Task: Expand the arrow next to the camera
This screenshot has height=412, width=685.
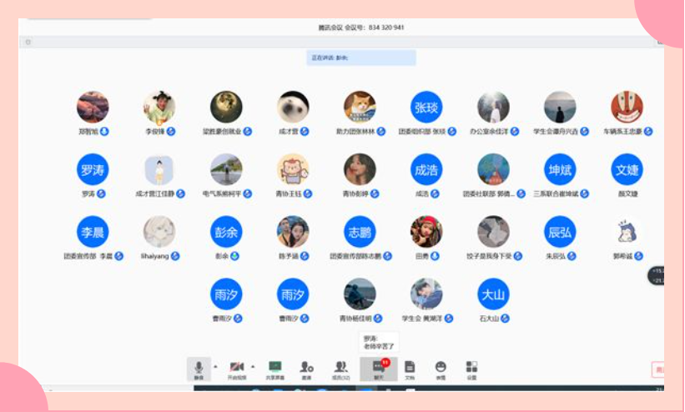Action: coord(253,366)
